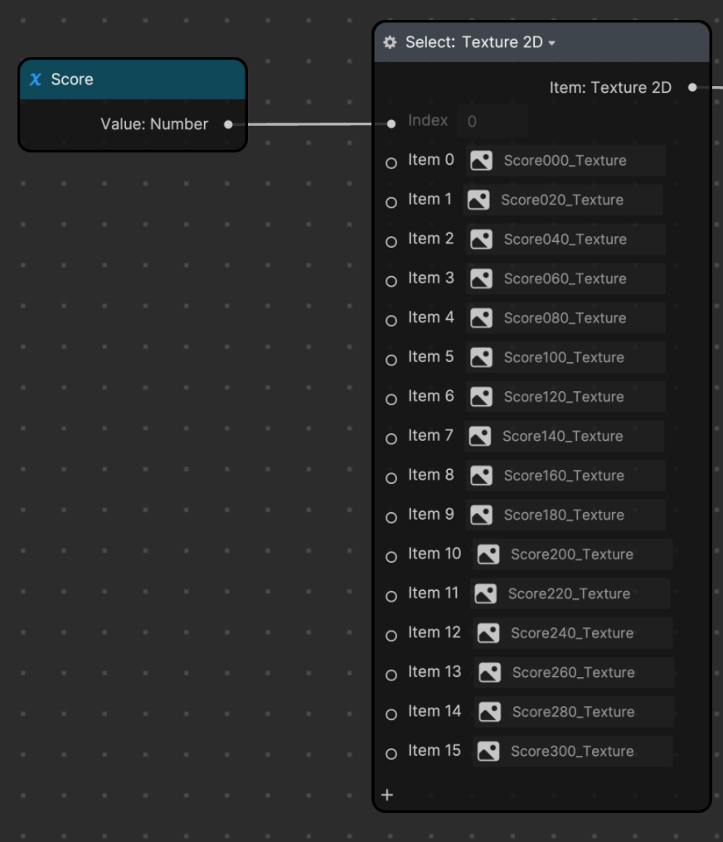Click the Value: Number output port

pyautogui.click(x=228, y=124)
